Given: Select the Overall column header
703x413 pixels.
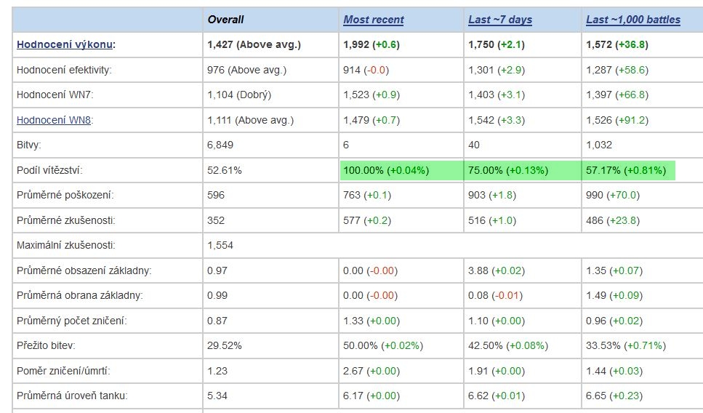Looking at the screenshot, I should [225, 20].
